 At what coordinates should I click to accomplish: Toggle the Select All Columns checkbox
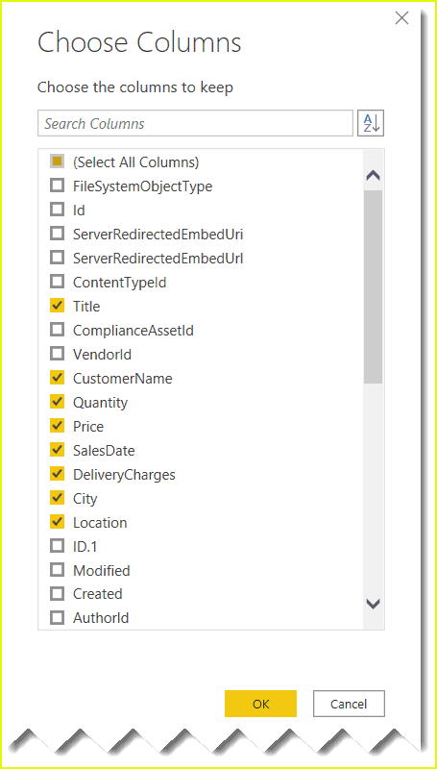pyautogui.click(x=58, y=161)
